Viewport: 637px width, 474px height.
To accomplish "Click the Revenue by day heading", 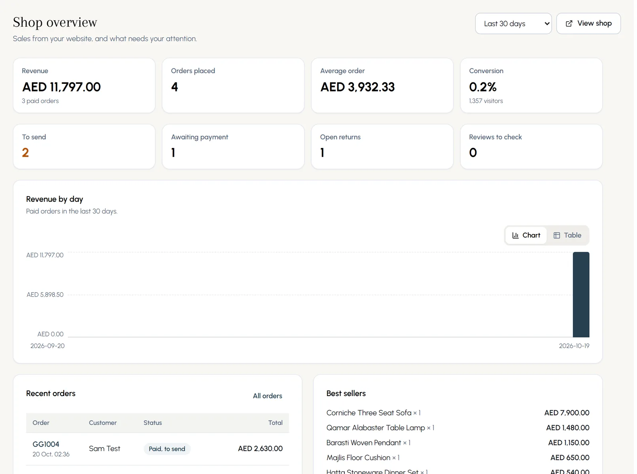I will pyautogui.click(x=55, y=199).
